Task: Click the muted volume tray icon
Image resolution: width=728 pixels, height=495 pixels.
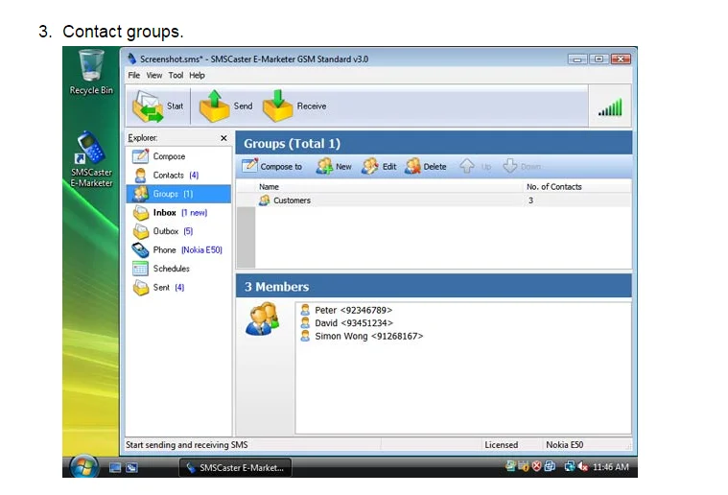Action: point(582,466)
